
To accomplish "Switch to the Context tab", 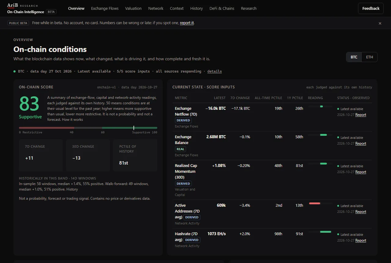I will tap(177, 9).
